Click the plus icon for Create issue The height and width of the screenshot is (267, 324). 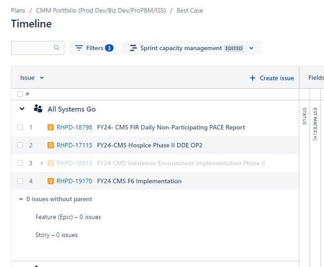253,78
